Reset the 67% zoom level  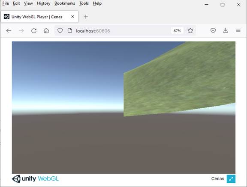[x=177, y=31]
